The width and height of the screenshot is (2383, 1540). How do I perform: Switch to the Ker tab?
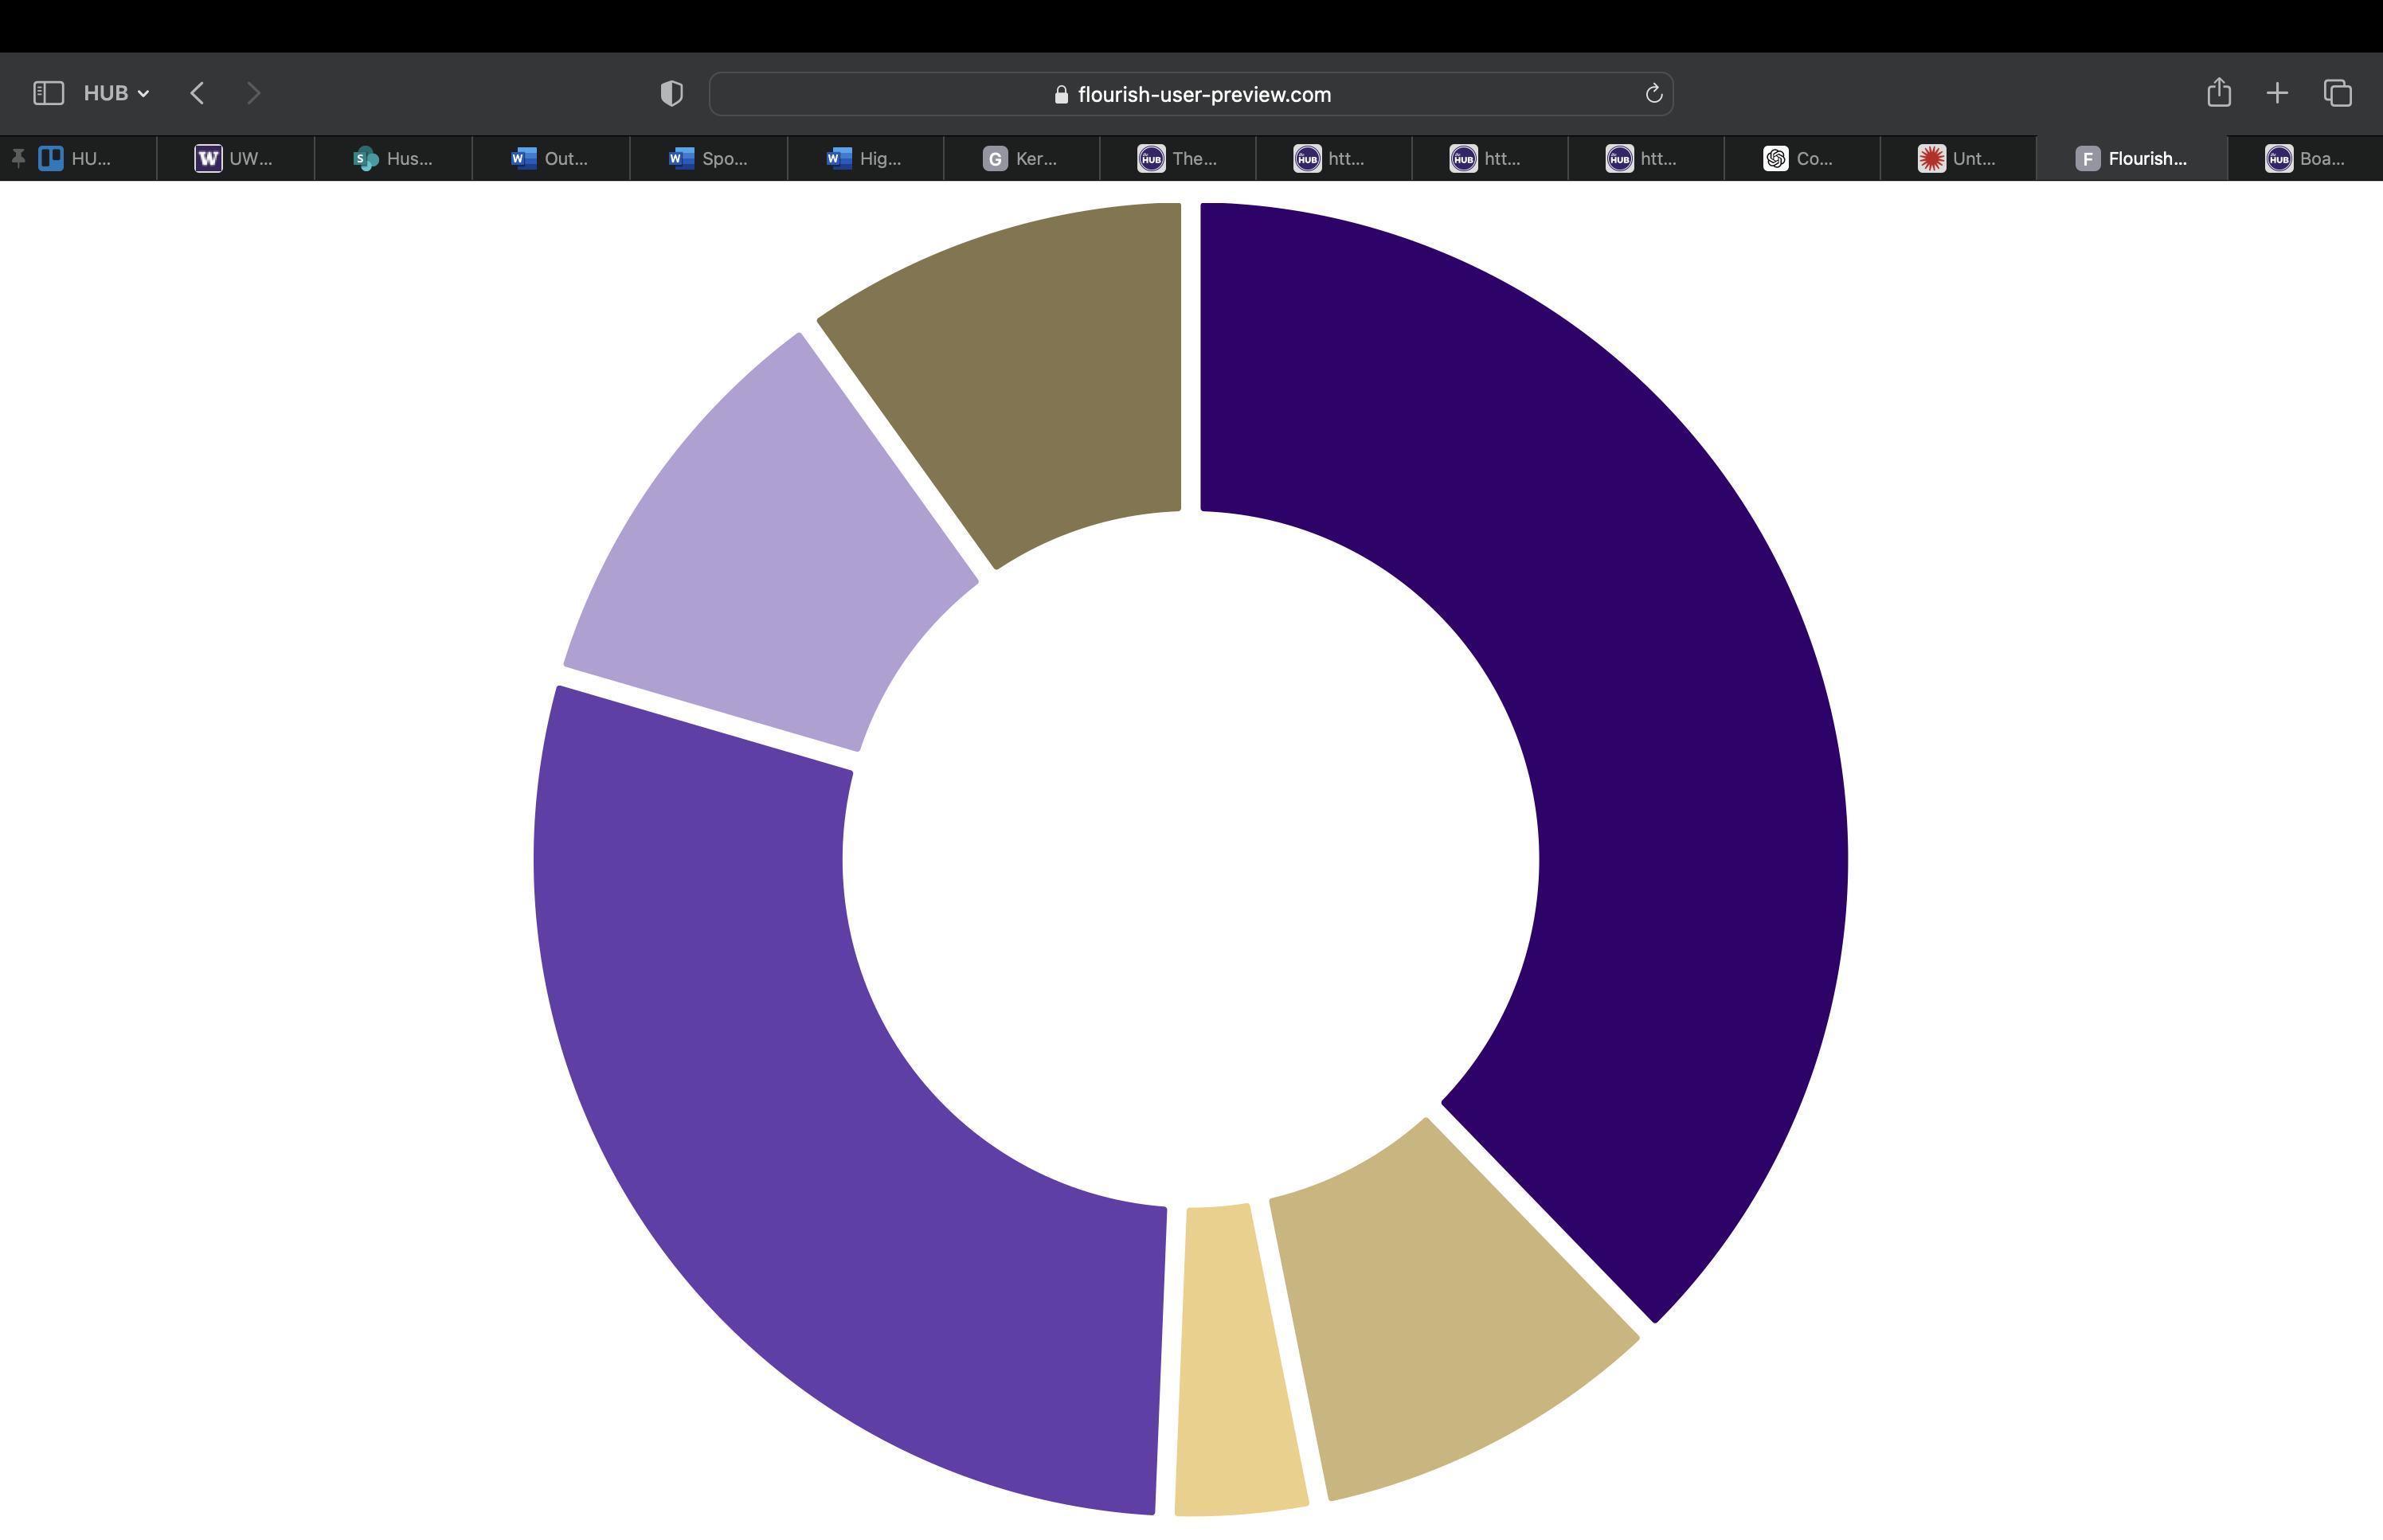point(1020,158)
